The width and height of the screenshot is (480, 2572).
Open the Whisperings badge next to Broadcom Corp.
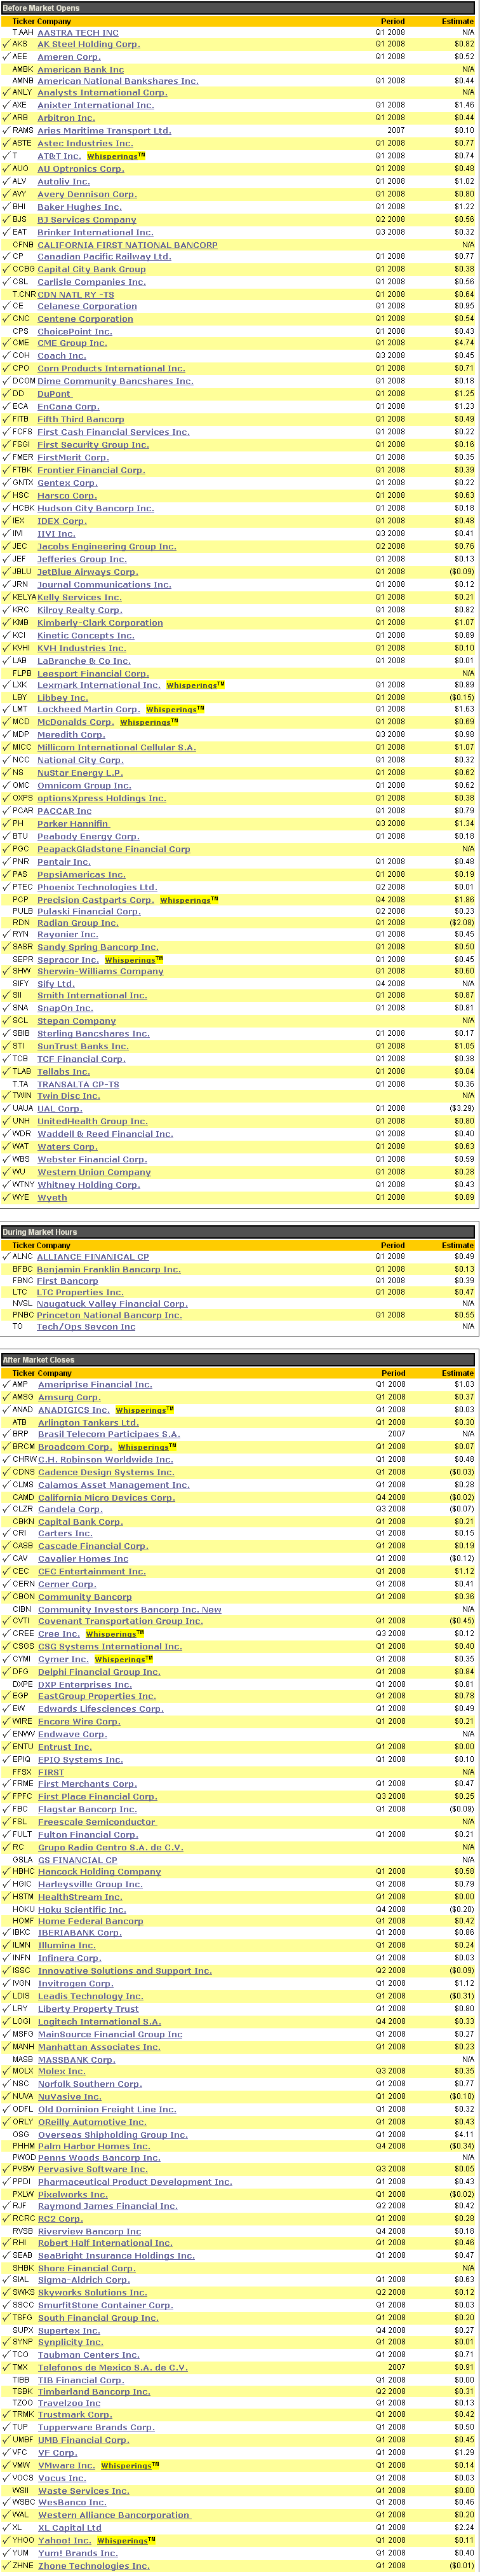148,1447
